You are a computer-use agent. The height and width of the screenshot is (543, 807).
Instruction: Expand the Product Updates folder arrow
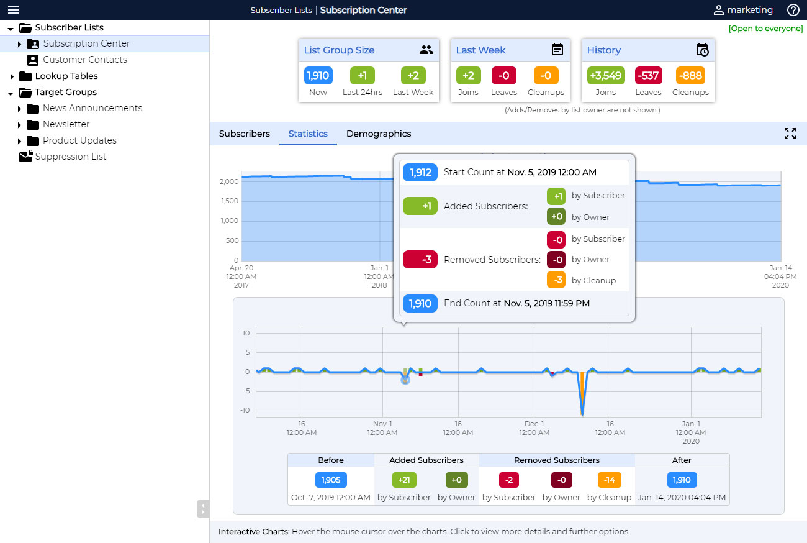pyautogui.click(x=19, y=141)
